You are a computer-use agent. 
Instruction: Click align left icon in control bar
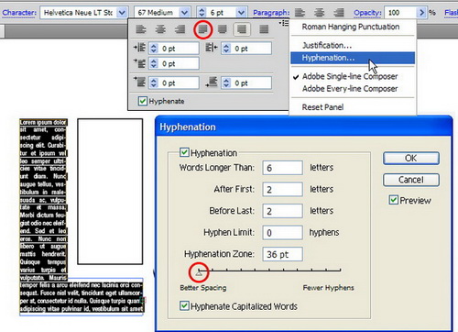coord(300,13)
